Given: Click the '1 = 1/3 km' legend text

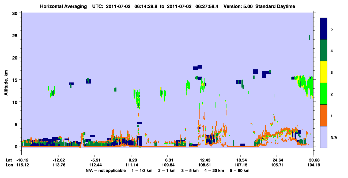Looking at the screenshot, I should pyautogui.click(x=142, y=170).
